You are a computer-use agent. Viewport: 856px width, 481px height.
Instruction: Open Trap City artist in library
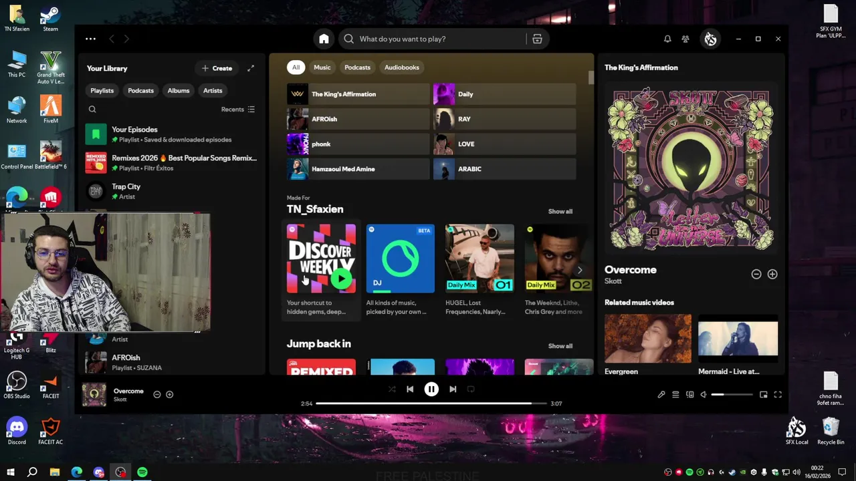(171, 192)
